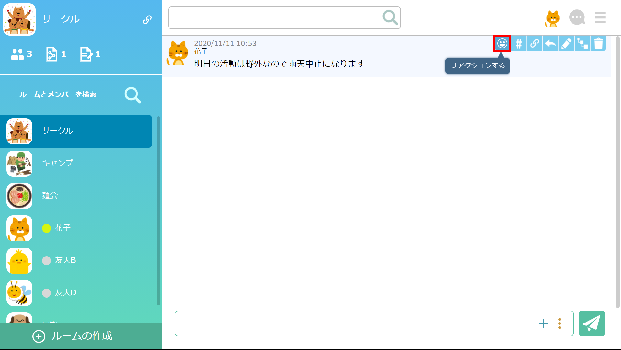
Task: Click the search magnifier in the top bar
Action: tap(390, 17)
